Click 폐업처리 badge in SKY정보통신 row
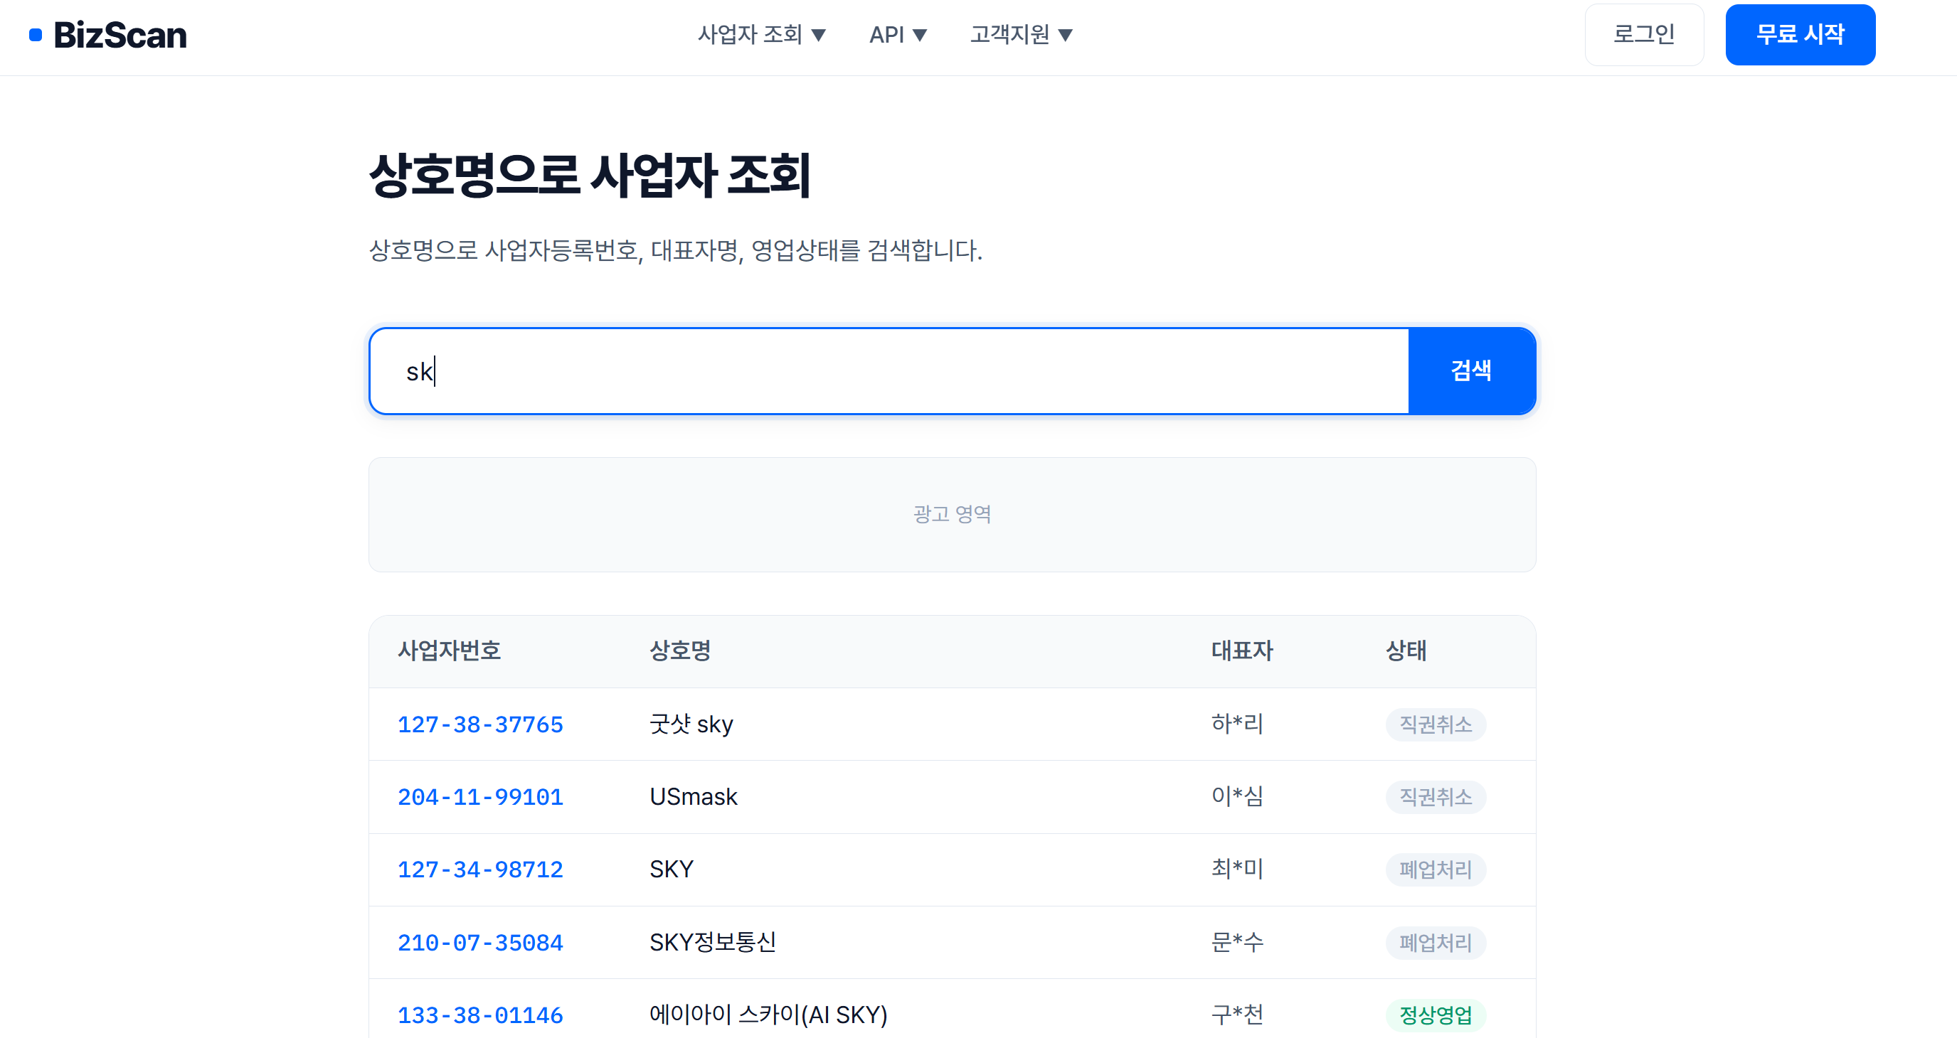Screen dimensions: 1957x1038 coord(1436,942)
